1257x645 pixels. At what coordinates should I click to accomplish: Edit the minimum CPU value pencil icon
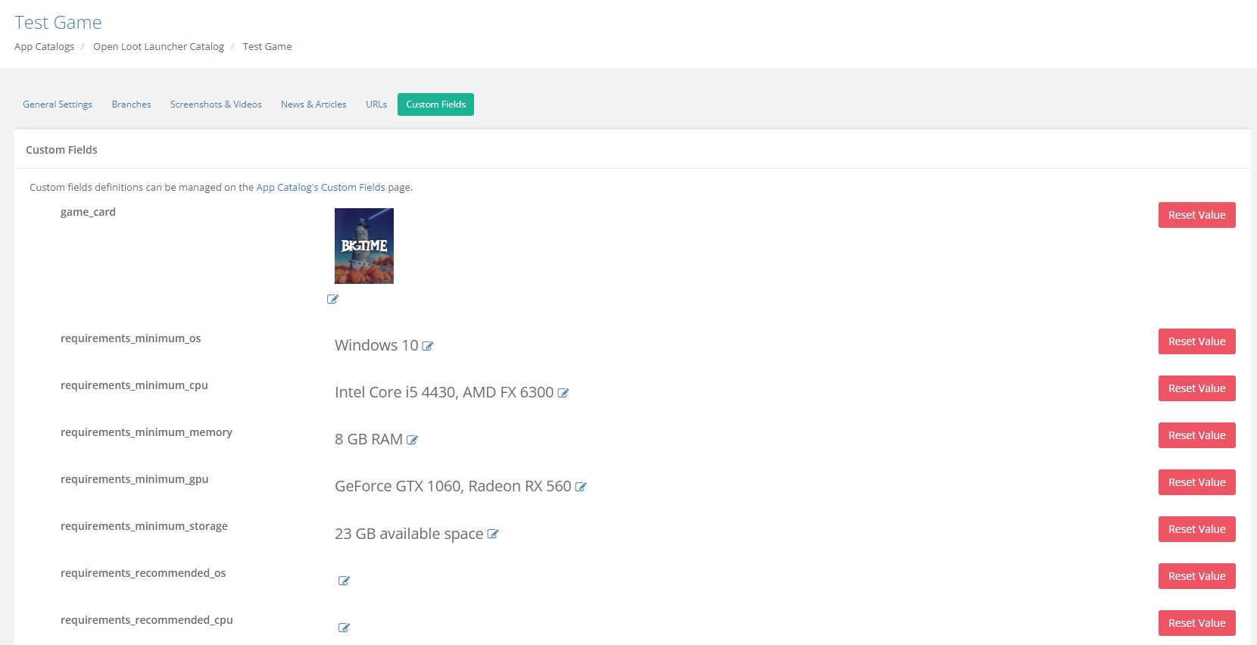coord(563,393)
